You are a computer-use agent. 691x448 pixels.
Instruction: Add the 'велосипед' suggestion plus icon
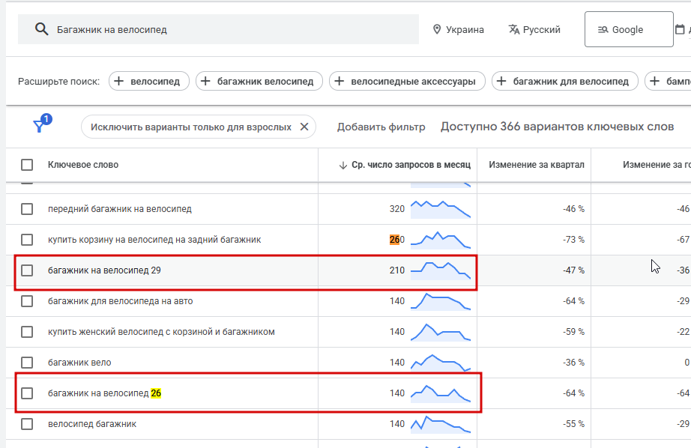(x=119, y=82)
